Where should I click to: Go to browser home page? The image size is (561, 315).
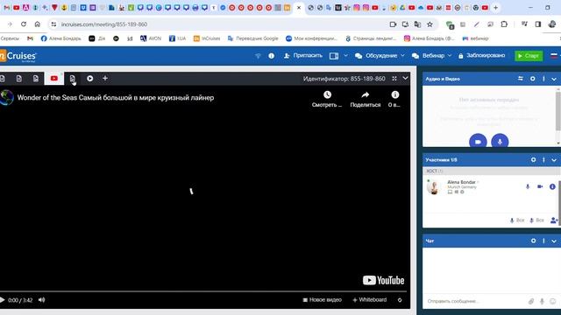pos(37,24)
